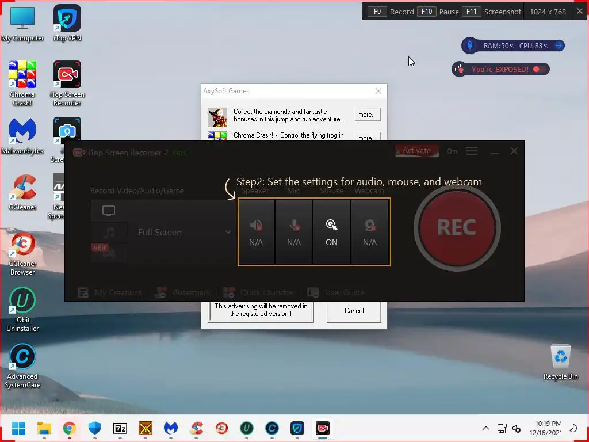The width and height of the screenshot is (589, 442).
Task: Start recording with the red REC button
Action: (457, 227)
